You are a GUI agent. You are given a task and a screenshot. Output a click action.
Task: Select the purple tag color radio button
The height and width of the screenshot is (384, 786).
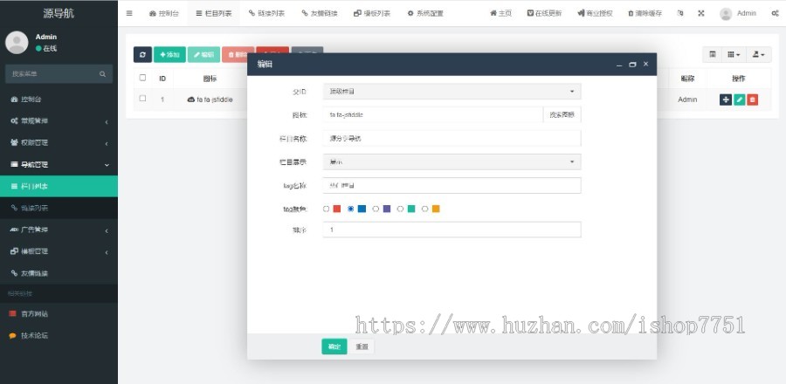point(376,209)
